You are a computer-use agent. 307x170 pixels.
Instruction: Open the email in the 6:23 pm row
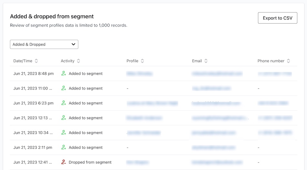click(216, 103)
